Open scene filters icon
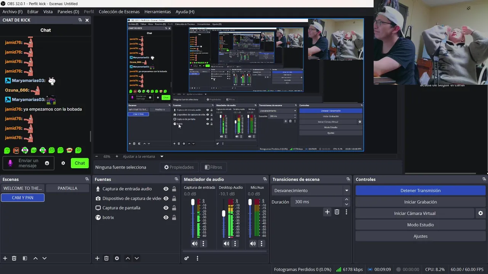The width and height of the screenshot is (488, 274). 25,258
